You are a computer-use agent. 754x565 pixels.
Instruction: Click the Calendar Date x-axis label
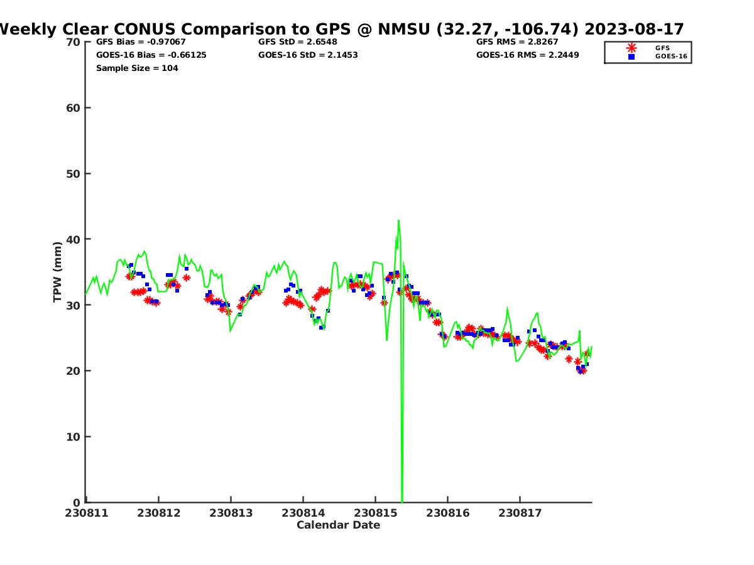(338, 525)
